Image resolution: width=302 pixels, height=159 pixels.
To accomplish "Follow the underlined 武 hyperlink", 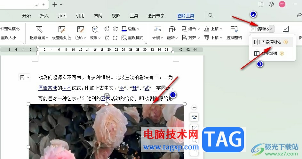I will point(147,88).
